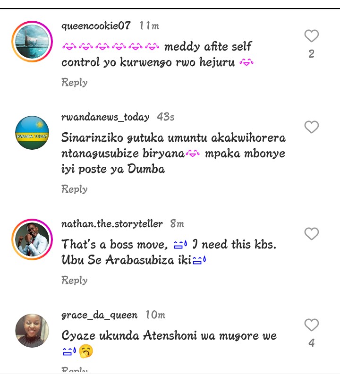Reply to rwandanews_today's comment
Image resolution: width=340 pixels, height=376 pixels.
click(74, 189)
